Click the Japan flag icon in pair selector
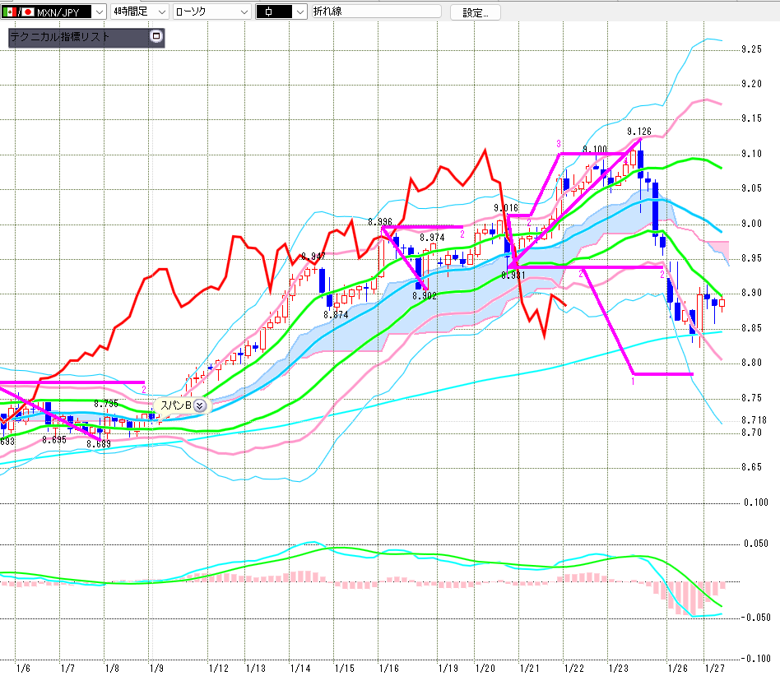This screenshot has width=780, height=676. pyautogui.click(x=26, y=12)
